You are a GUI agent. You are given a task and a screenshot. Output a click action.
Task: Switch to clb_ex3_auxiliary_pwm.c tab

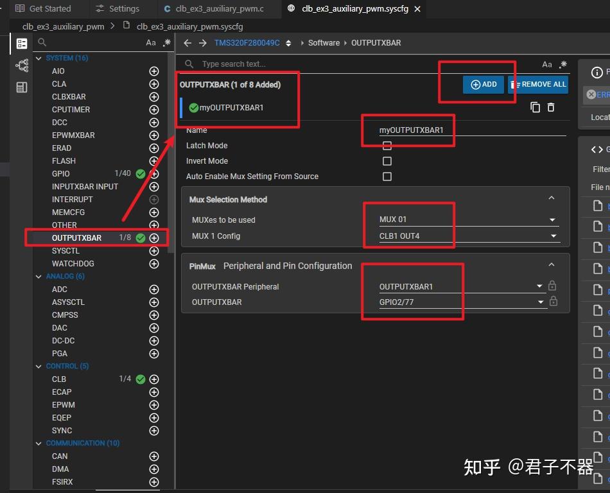[214, 9]
